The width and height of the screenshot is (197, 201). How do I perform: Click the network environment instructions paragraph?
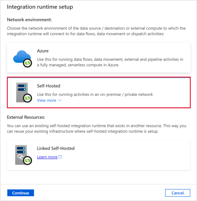click(96, 31)
